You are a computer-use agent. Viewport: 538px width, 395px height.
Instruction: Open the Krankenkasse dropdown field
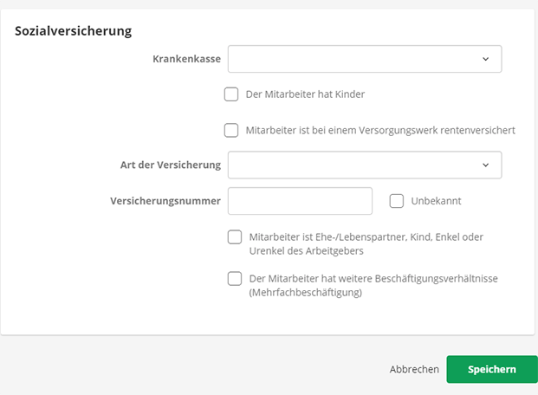point(355,60)
